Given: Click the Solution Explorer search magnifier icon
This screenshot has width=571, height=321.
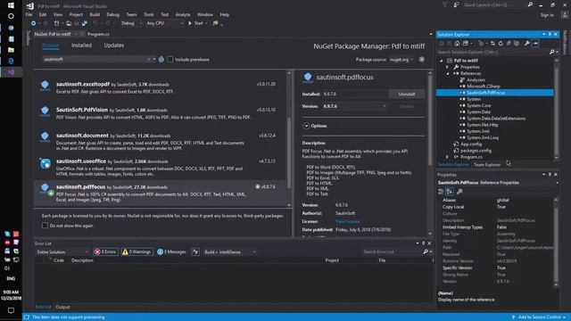Looking at the screenshot, I should point(551,52).
